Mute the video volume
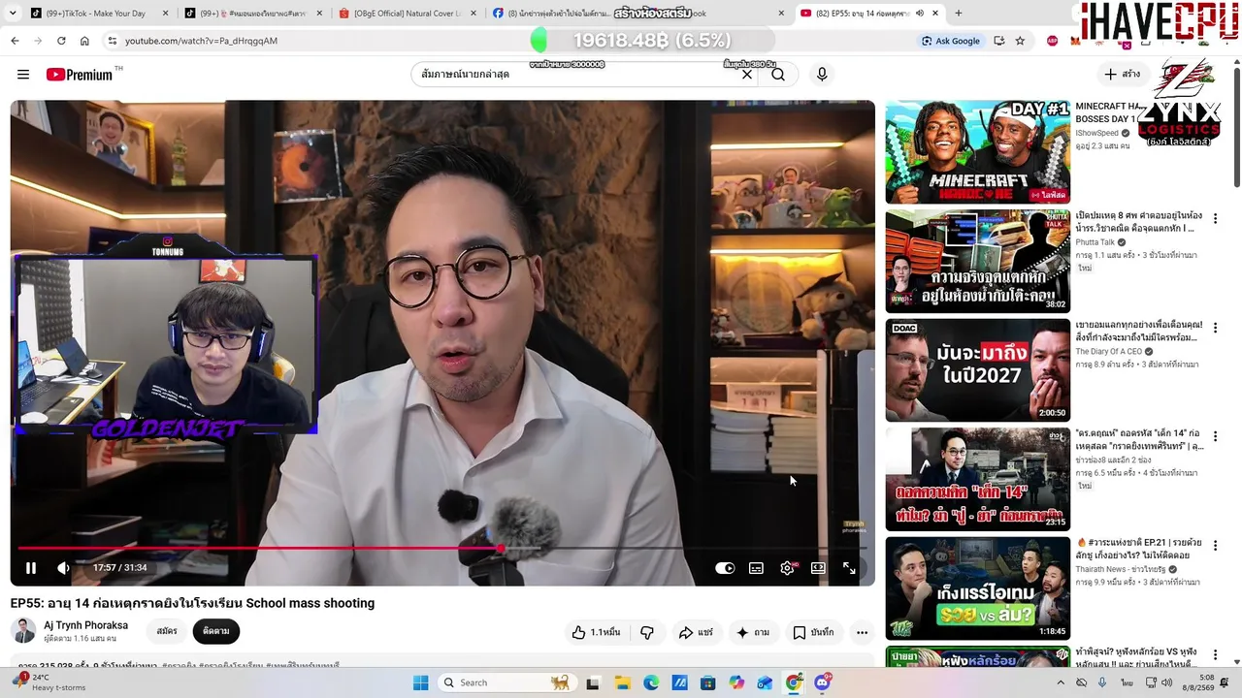The width and height of the screenshot is (1242, 698). tap(63, 568)
